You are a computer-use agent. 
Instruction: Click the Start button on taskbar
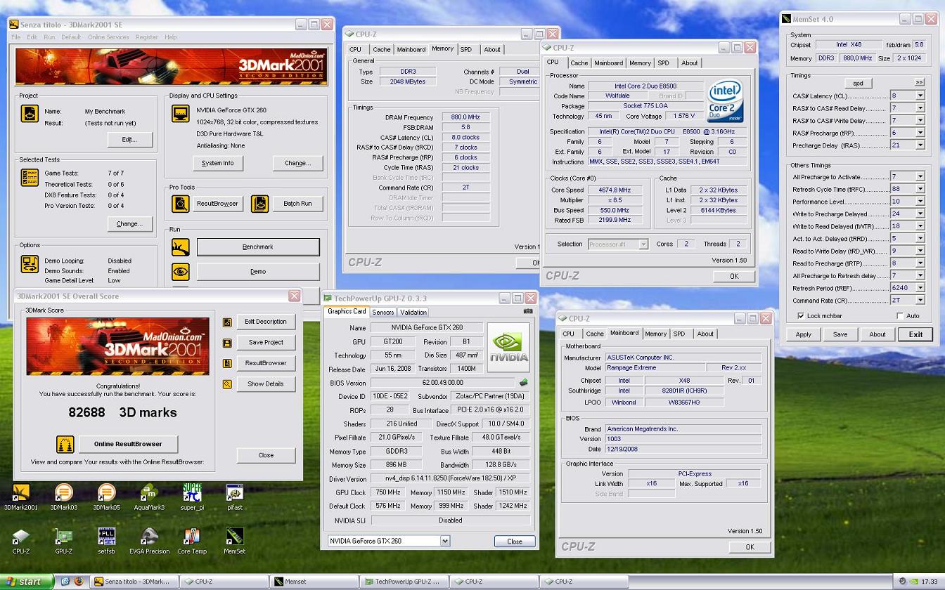coord(27,582)
